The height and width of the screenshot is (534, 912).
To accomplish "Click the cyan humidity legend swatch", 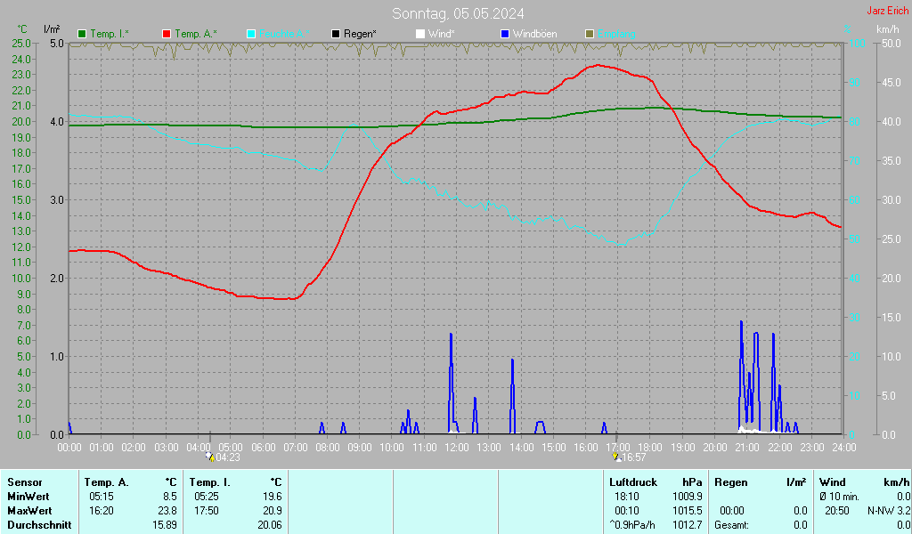I will [x=251, y=34].
